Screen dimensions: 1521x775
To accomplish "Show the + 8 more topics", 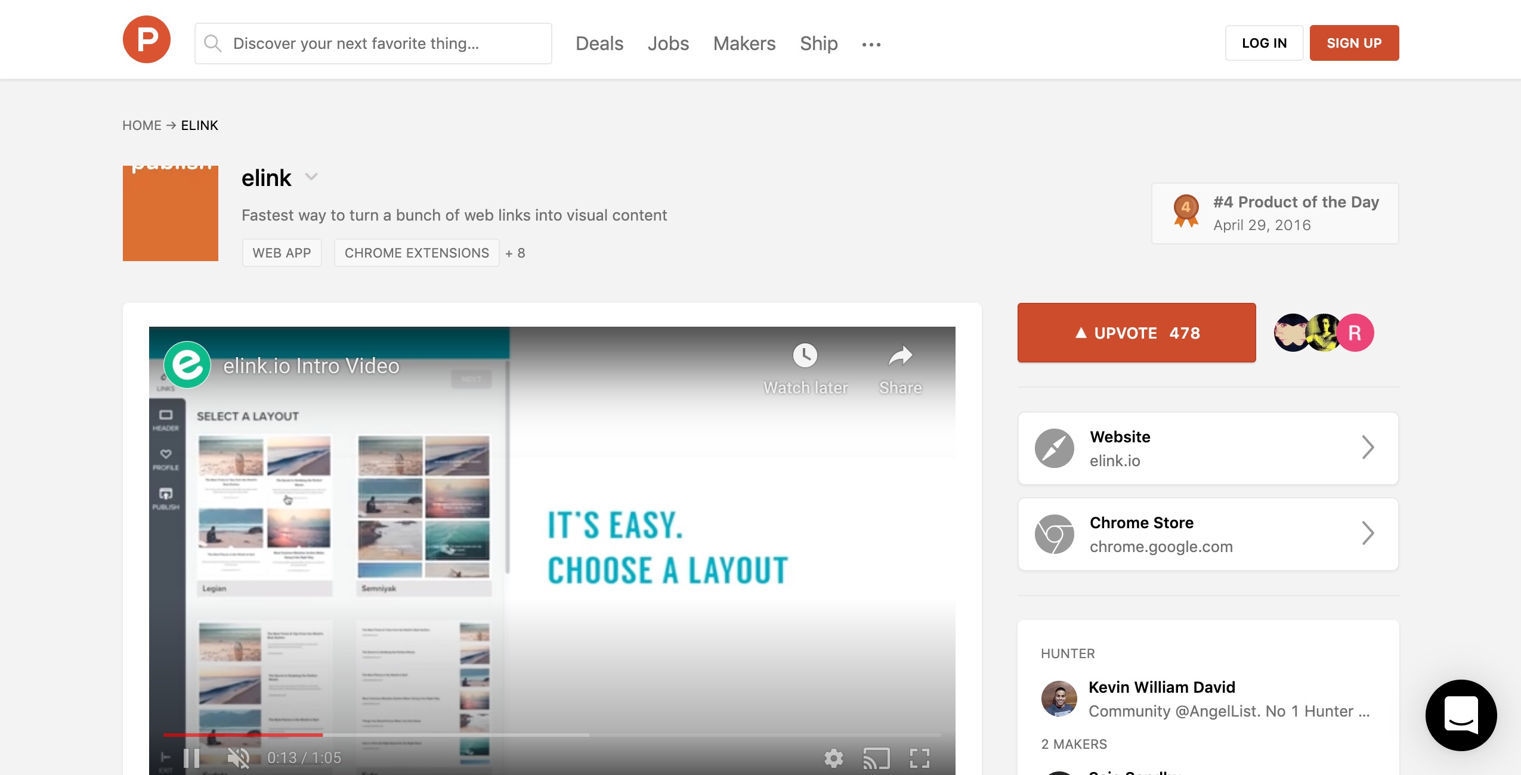I will pos(515,253).
